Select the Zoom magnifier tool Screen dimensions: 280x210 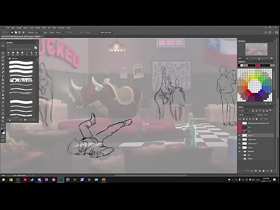pyautogui.click(x=3, y=121)
